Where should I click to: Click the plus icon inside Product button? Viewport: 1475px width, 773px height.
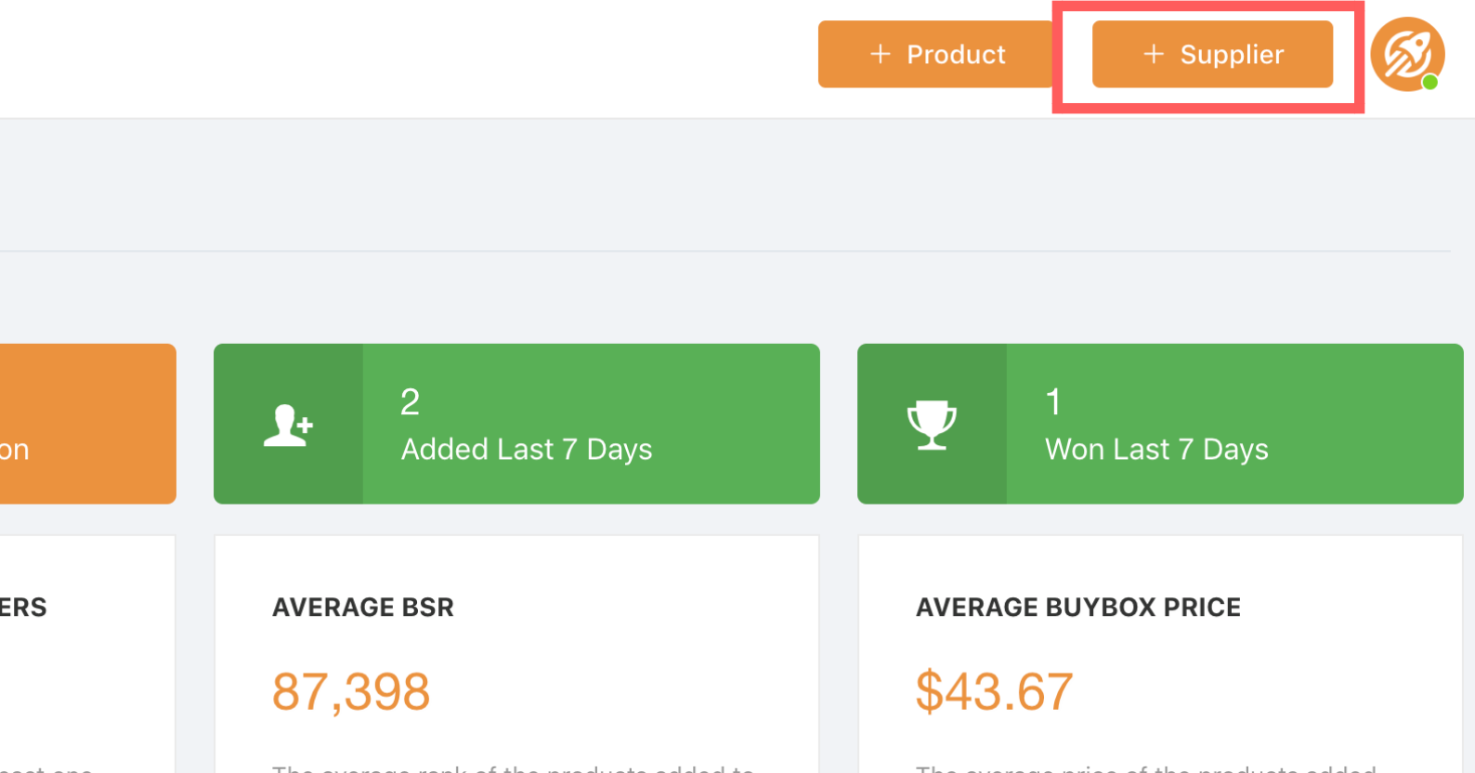click(880, 55)
